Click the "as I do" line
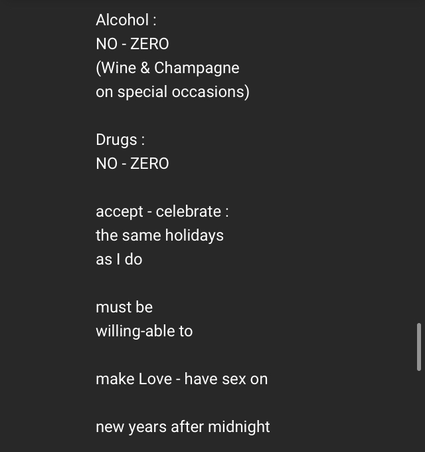This screenshot has height=452, width=425. [119, 259]
